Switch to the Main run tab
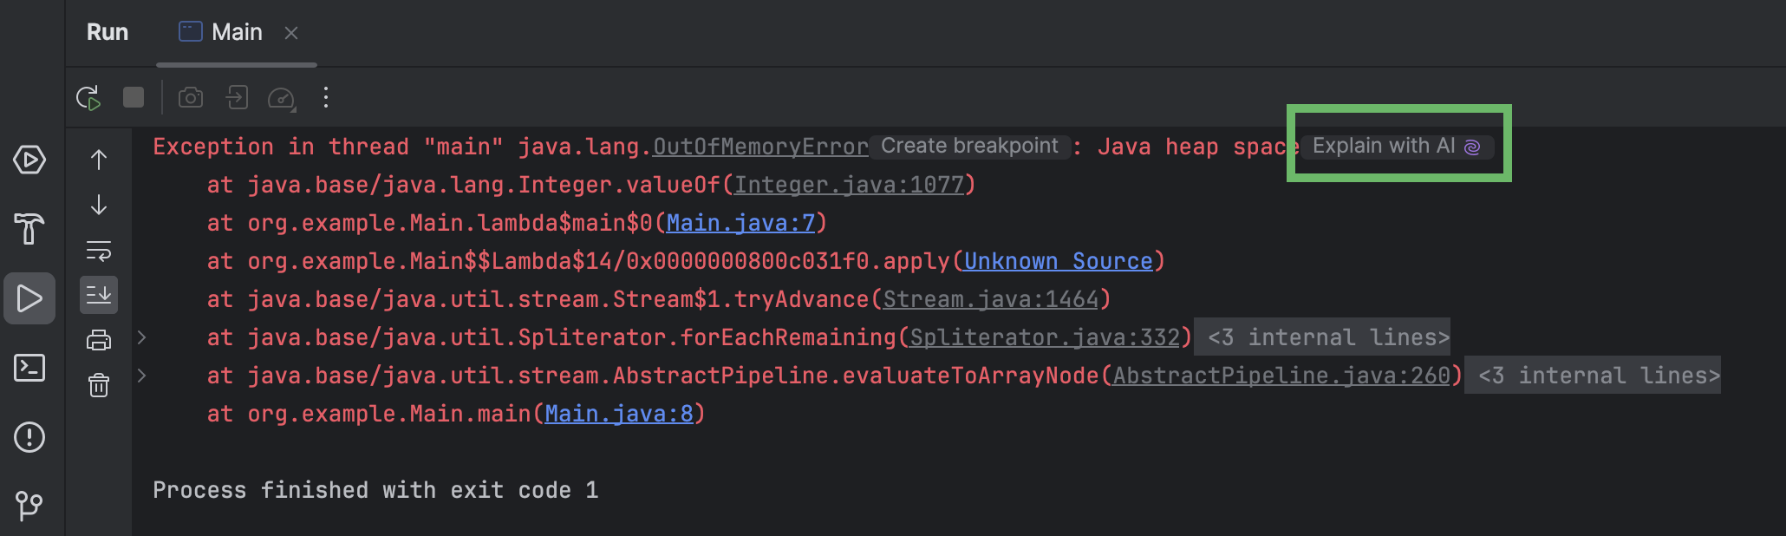1786x536 pixels. [222, 33]
